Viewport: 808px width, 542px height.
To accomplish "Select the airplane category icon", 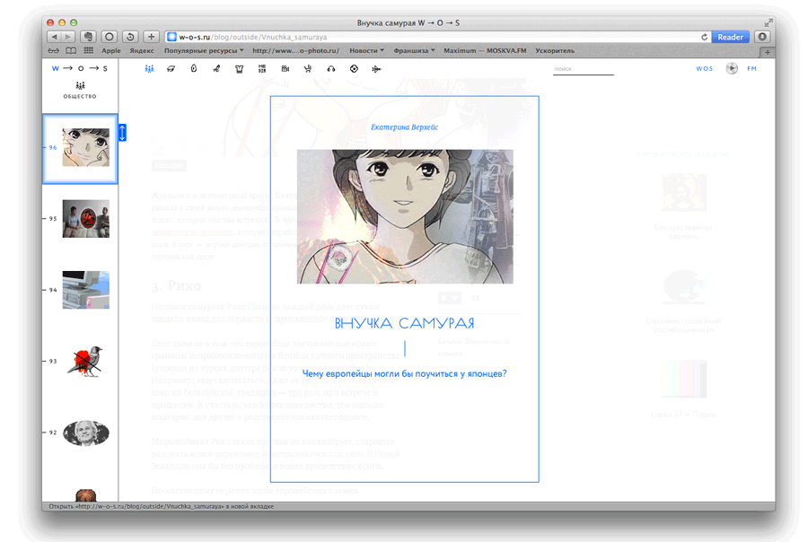I will tap(376, 69).
